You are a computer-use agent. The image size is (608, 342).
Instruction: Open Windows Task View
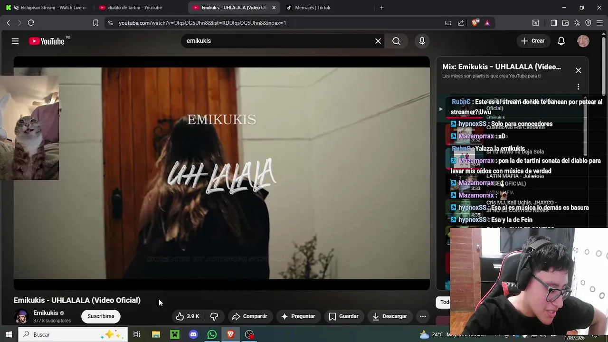point(137,334)
